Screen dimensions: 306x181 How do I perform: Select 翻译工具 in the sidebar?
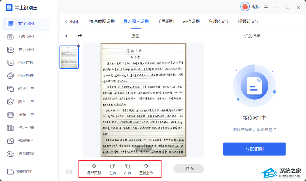click(26, 89)
